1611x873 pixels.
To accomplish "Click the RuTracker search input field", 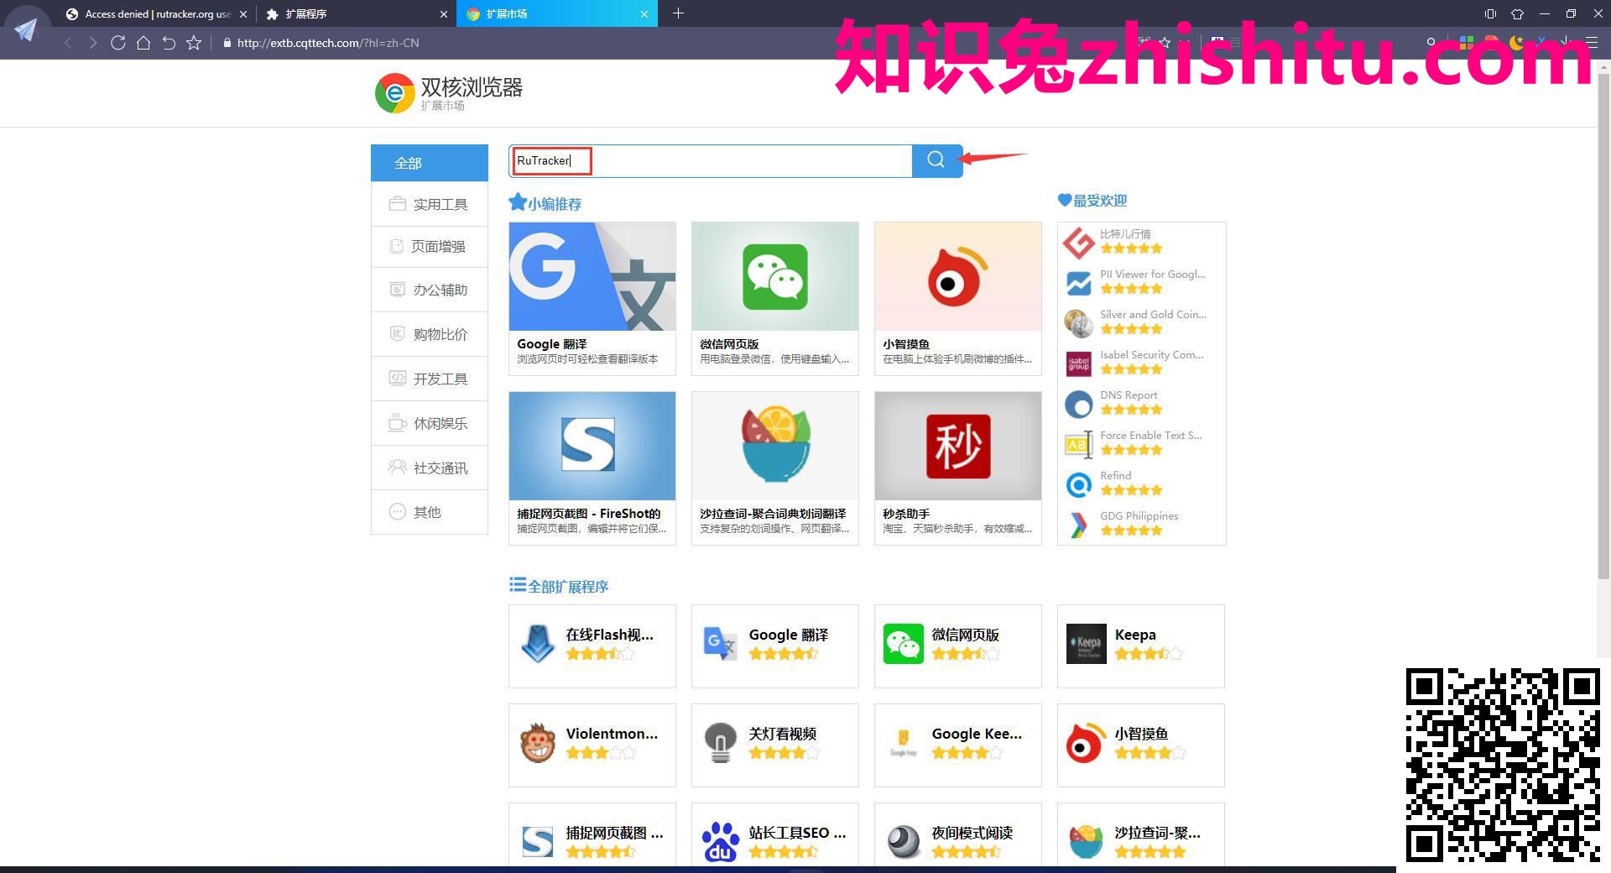I will pos(710,160).
